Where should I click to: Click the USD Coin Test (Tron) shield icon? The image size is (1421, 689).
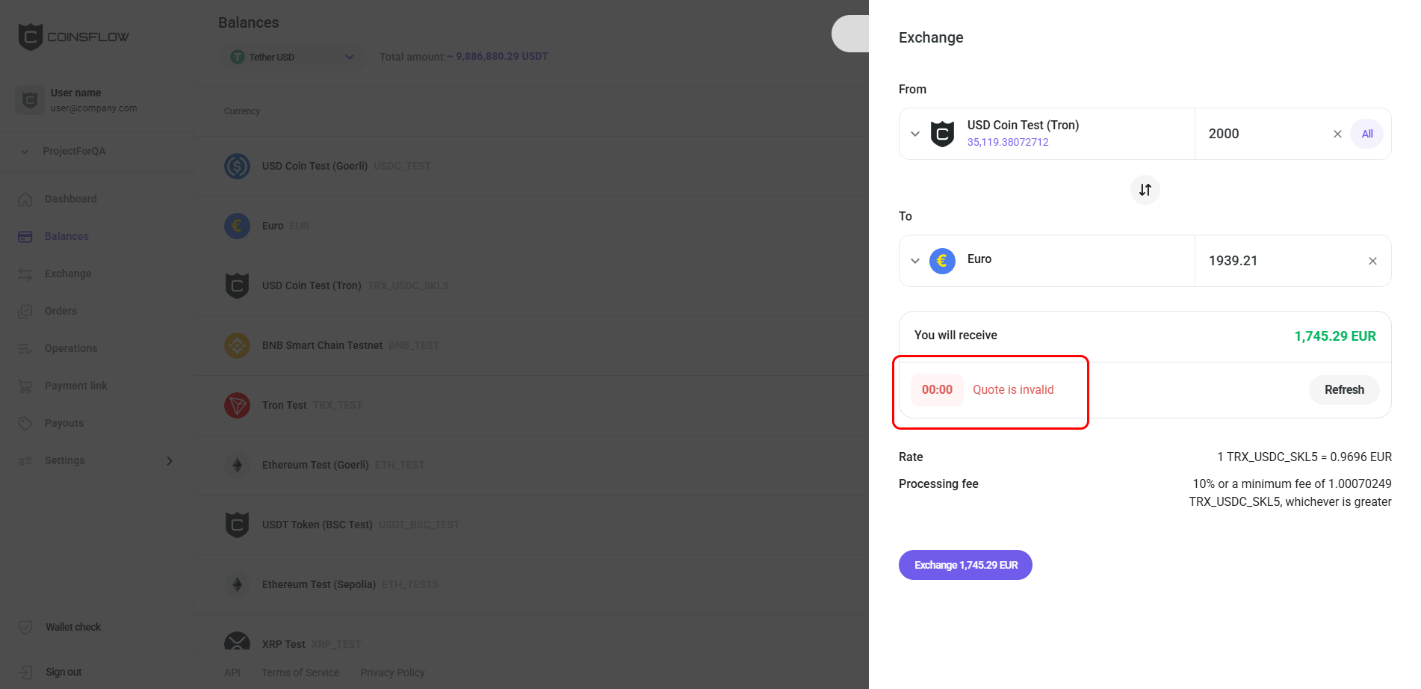click(942, 134)
